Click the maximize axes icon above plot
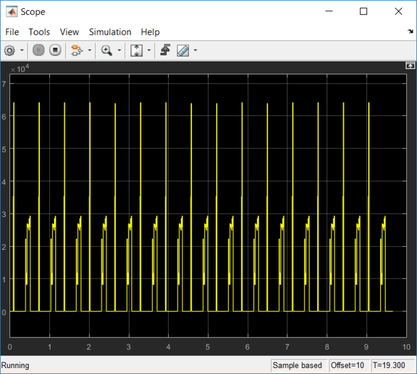417x374 pixels. [409, 66]
